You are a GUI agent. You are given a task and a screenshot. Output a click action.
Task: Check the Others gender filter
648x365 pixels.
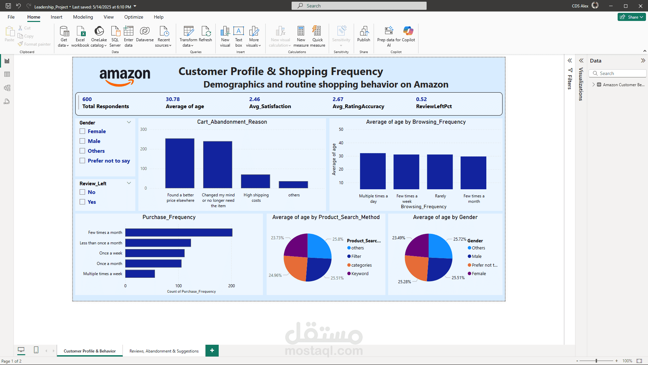(82, 151)
